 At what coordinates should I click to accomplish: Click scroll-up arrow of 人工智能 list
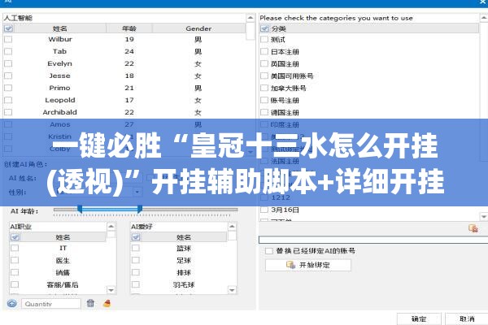click(x=251, y=18)
